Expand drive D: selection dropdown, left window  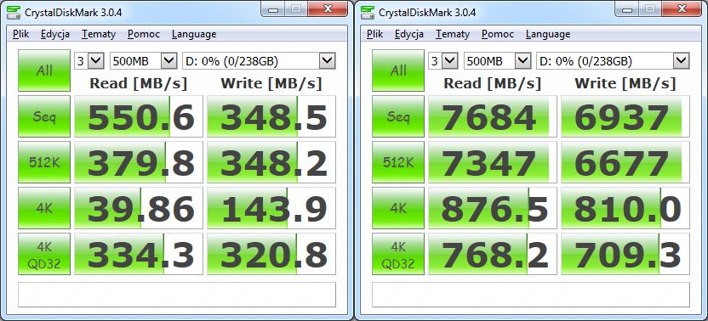(x=327, y=60)
